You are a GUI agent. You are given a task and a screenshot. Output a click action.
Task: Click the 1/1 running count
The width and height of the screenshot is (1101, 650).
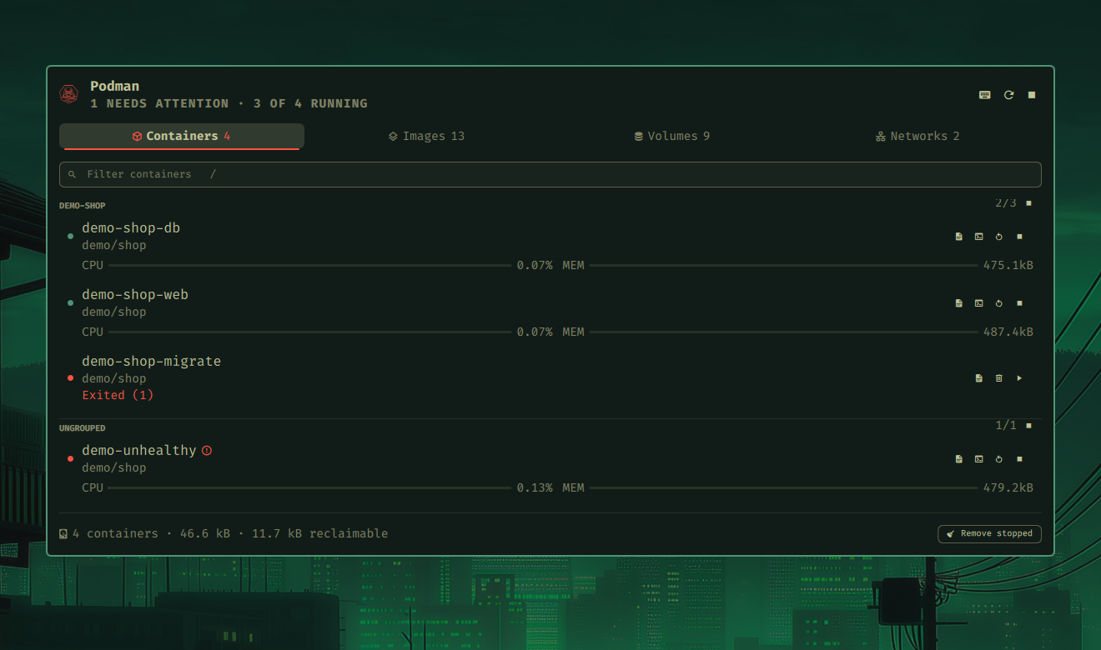1006,426
